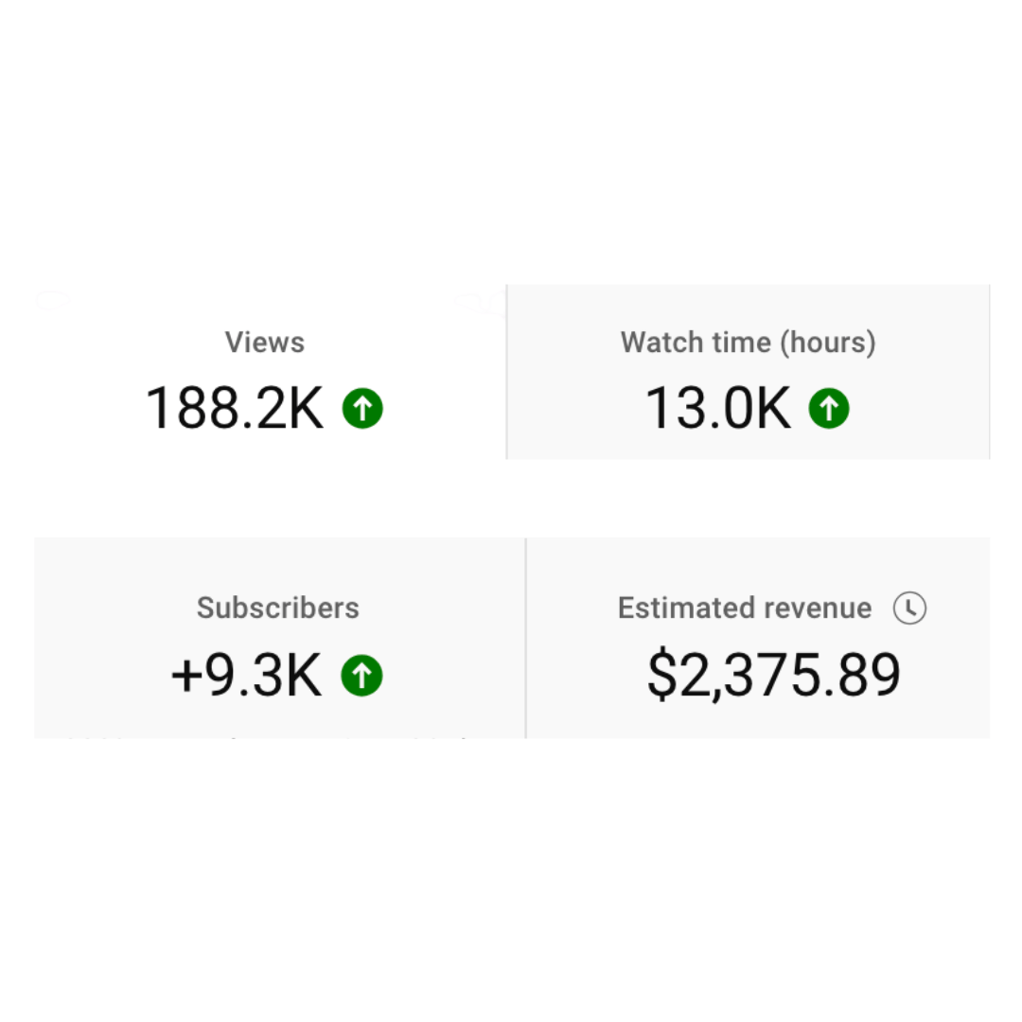The height and width of the screenshot is (1022, 1022).
Task: Click the $2,375.89 revenue amount
Action: point(773,676)
